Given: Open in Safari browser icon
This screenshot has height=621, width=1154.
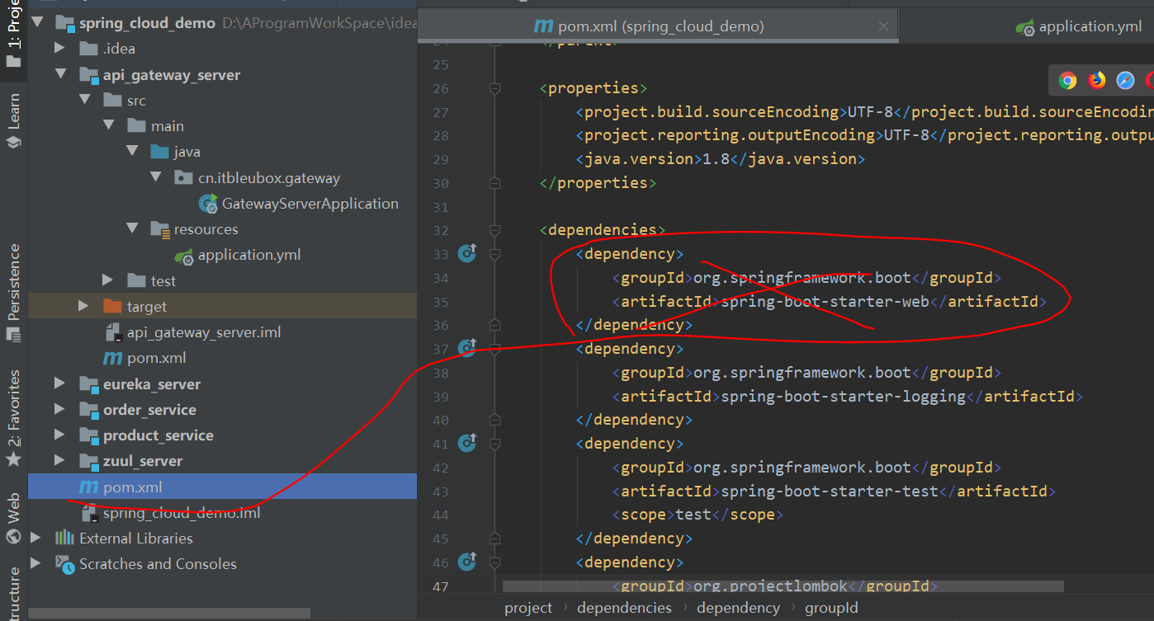Looking at the screenshot, I should point(1125,80).
